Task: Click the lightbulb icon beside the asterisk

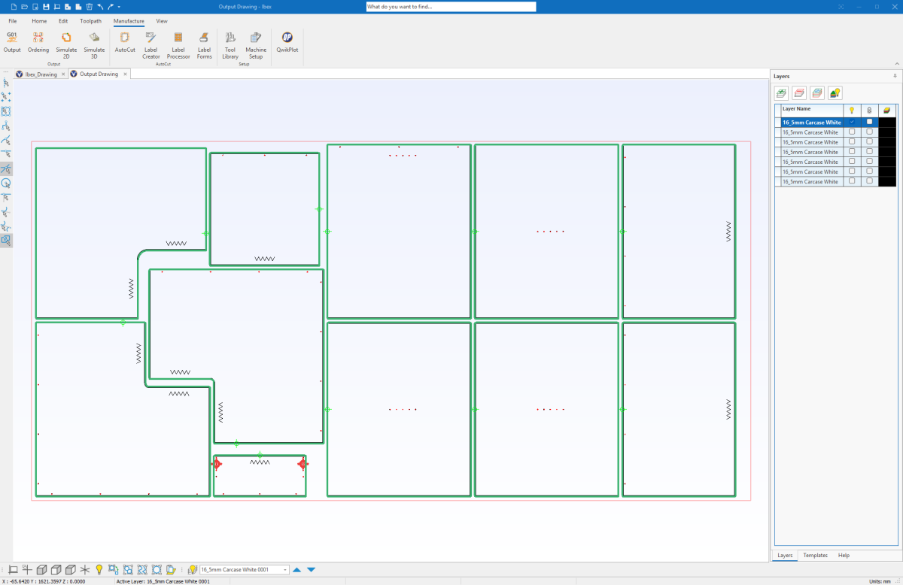Action: pos(99,570)
